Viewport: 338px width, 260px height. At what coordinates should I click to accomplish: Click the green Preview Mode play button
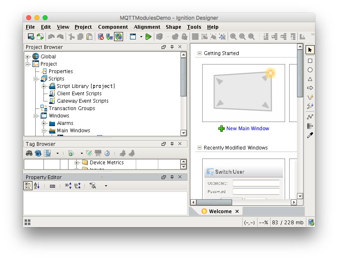(x=148, y=37)
